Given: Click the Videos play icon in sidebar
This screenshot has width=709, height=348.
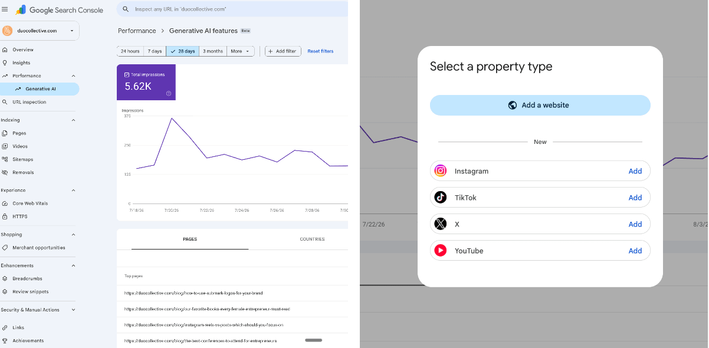Looking at the screenshot, I should click(5, 146).
